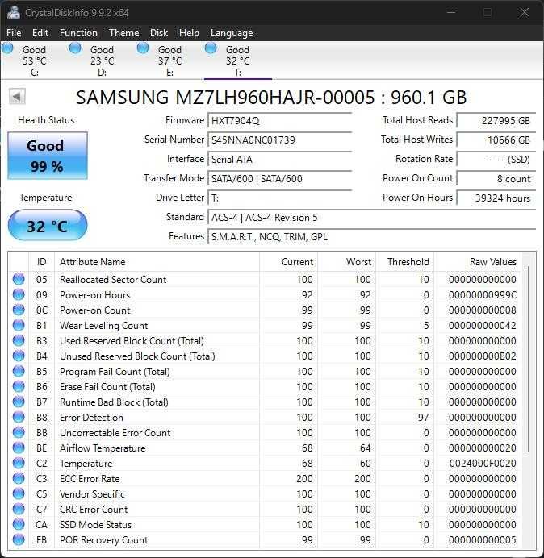Open the Language menu
The image size is (544, 558).
(232, 33)
